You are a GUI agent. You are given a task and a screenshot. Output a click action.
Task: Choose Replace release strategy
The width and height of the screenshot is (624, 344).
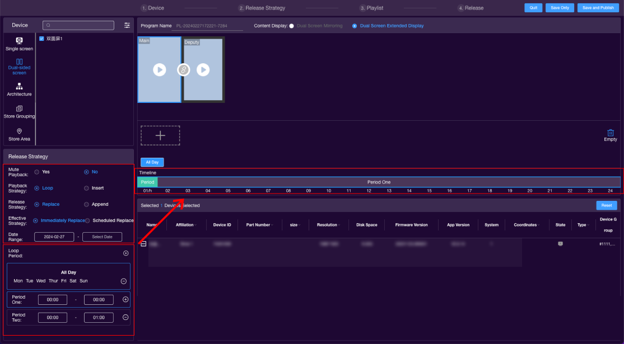pos(36,205)
